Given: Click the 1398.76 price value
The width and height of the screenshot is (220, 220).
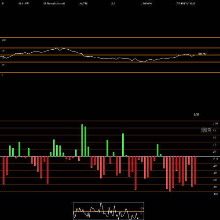Looking at the screenshot, I should [x=206, y=131].
